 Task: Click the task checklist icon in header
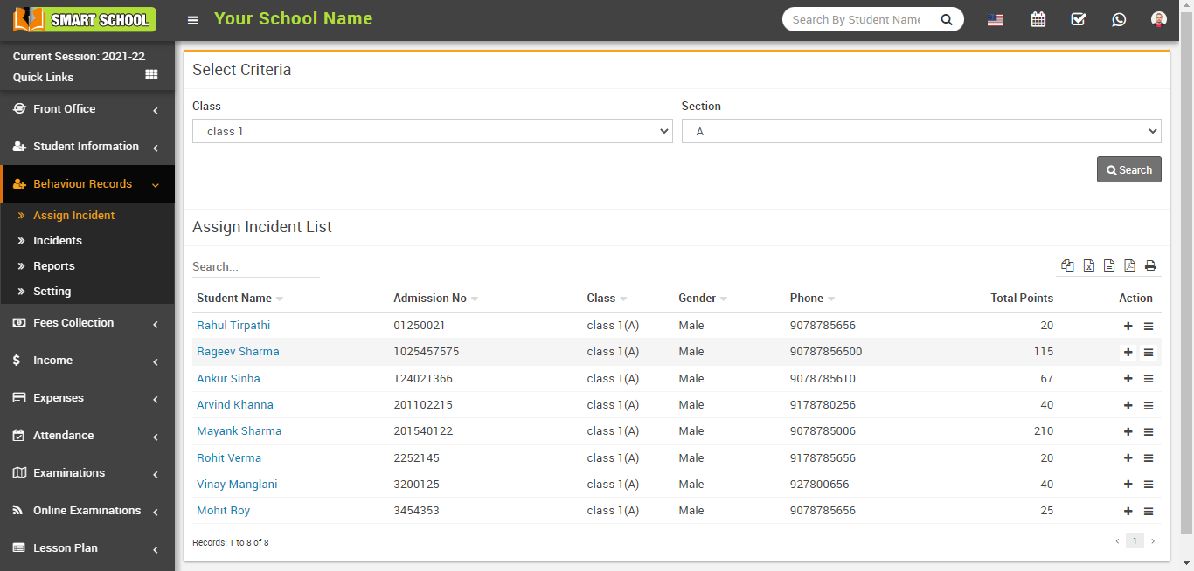tap(1078, 19)
